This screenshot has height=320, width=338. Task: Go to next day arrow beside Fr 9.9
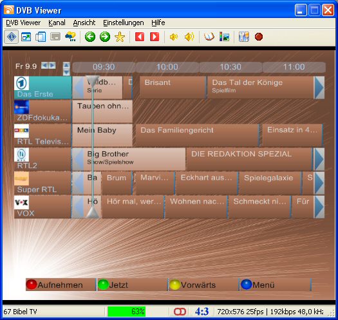(52, 65)
